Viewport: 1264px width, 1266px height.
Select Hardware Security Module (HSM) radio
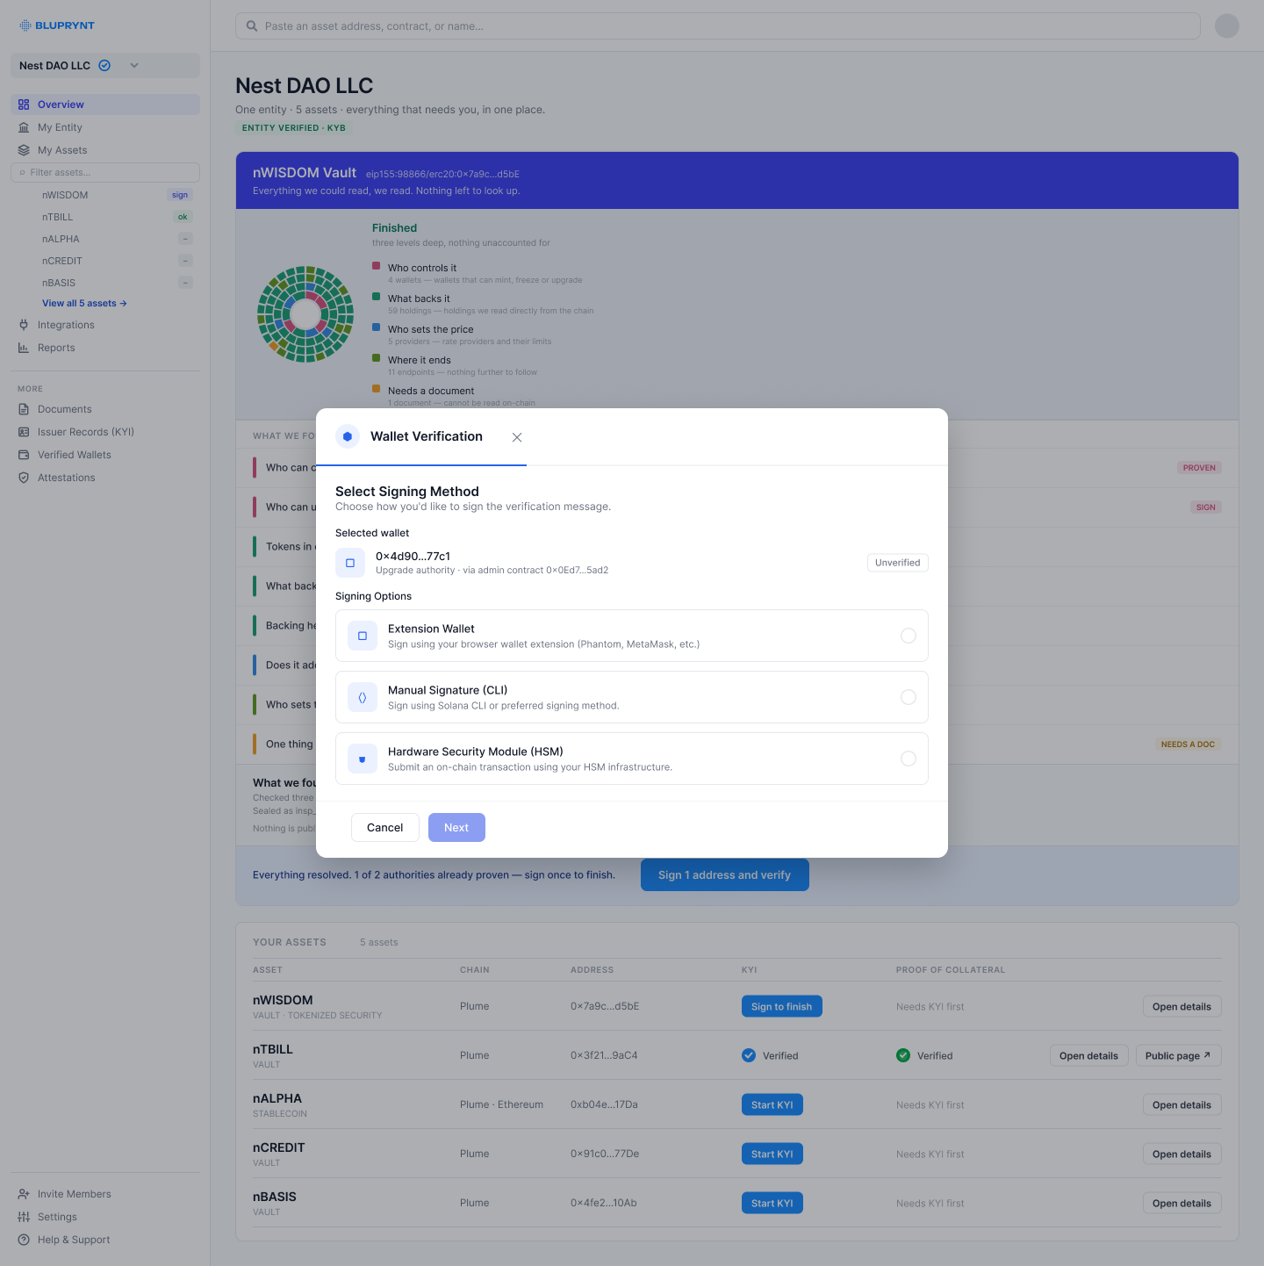908,759
